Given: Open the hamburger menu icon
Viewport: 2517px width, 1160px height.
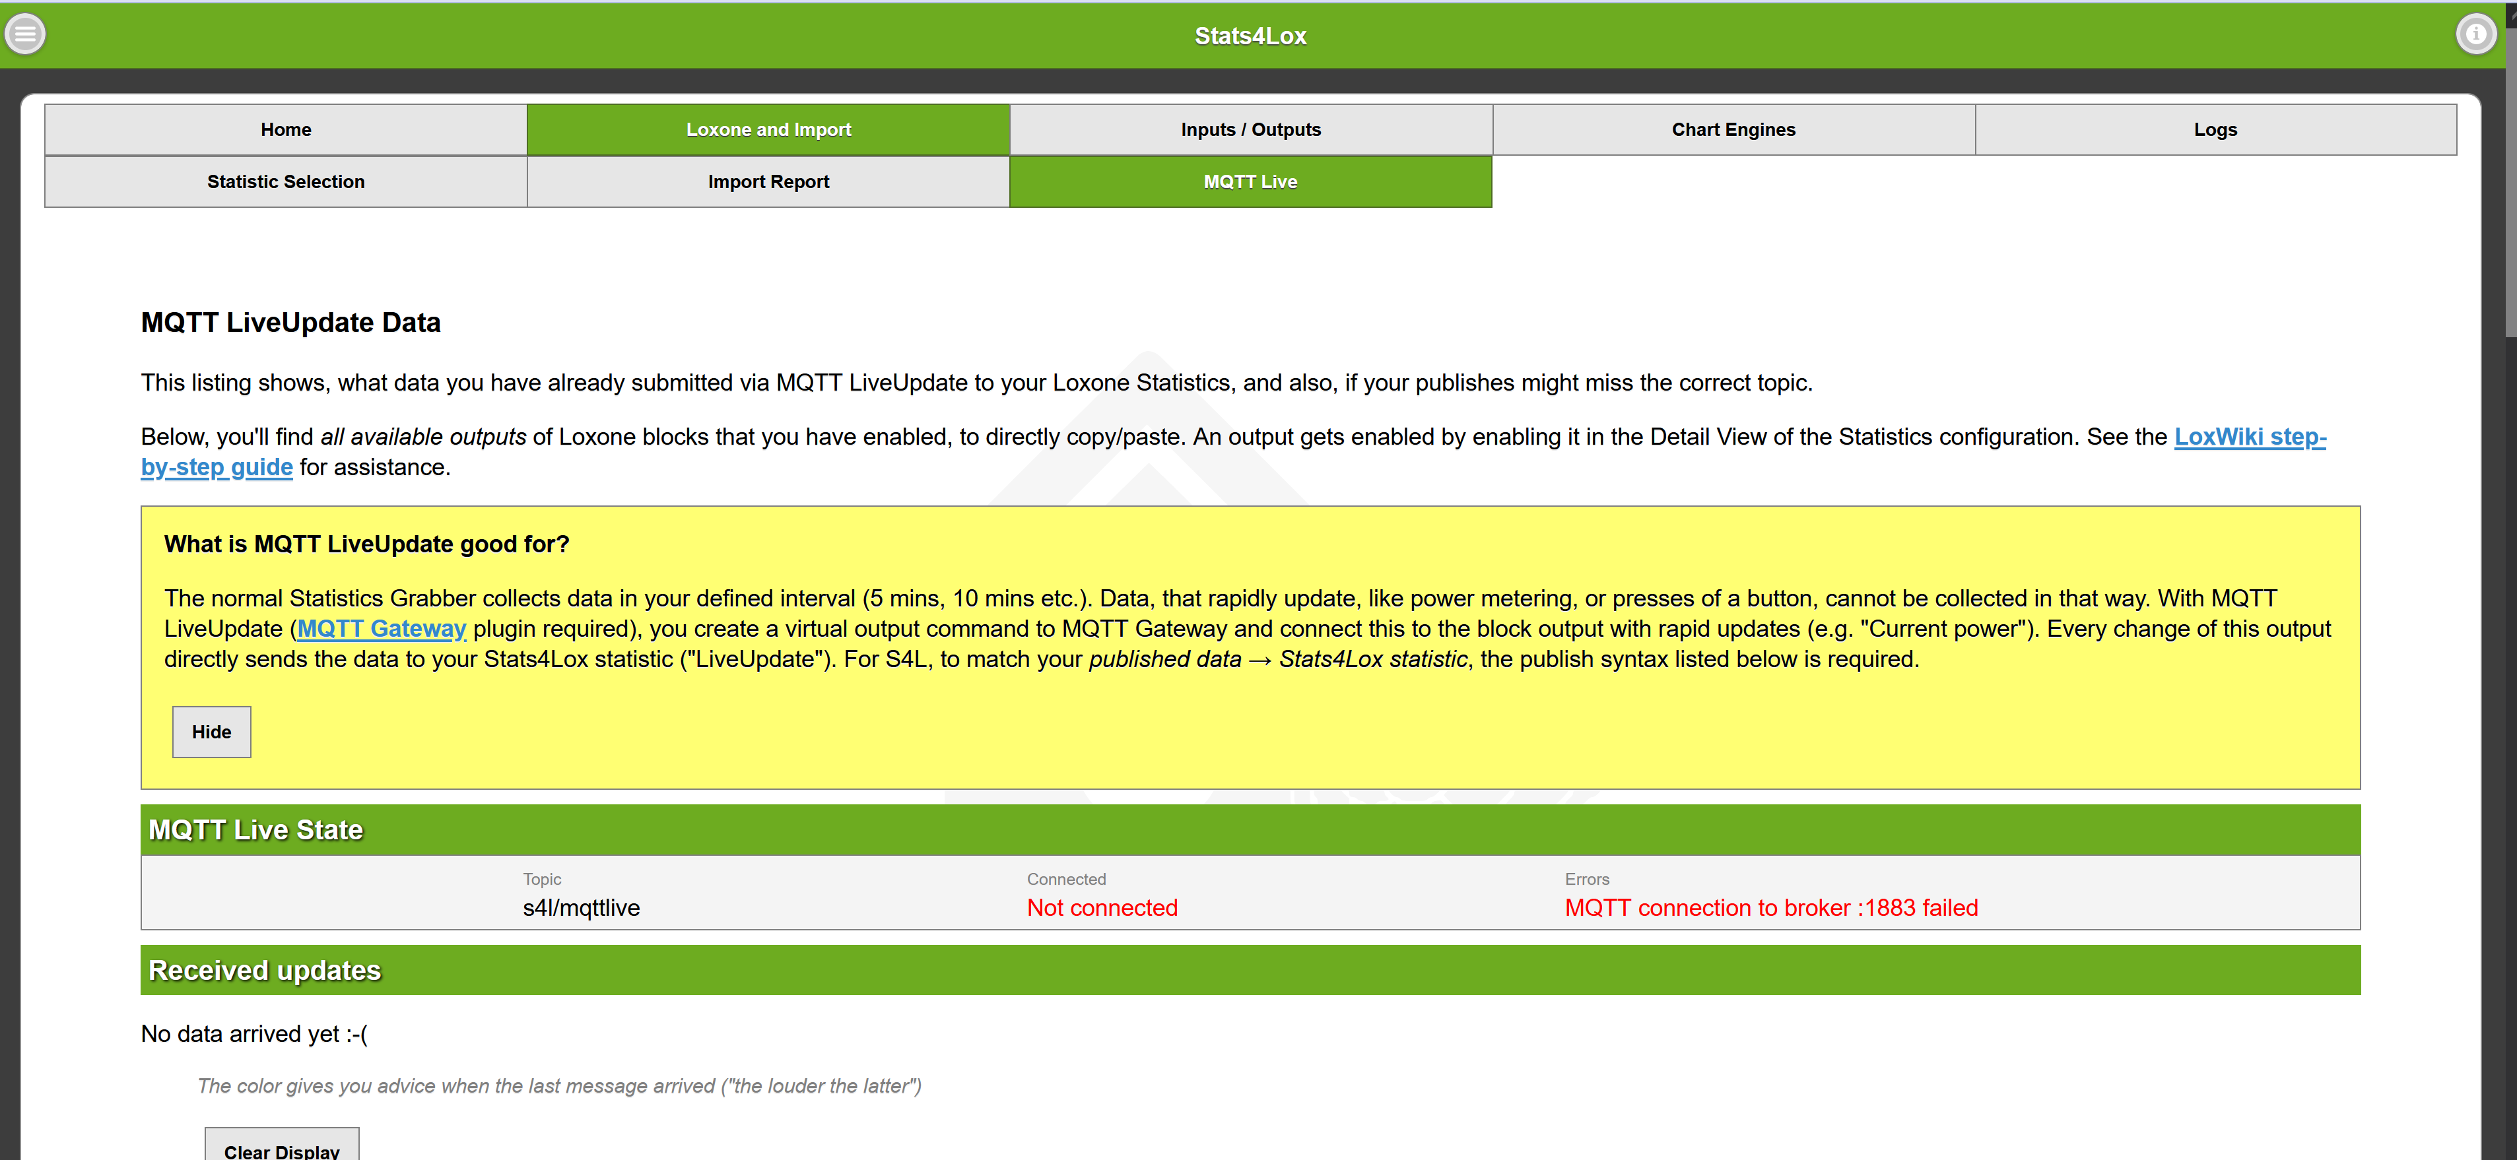Looking at the screenshot, I should coord(25,34).
